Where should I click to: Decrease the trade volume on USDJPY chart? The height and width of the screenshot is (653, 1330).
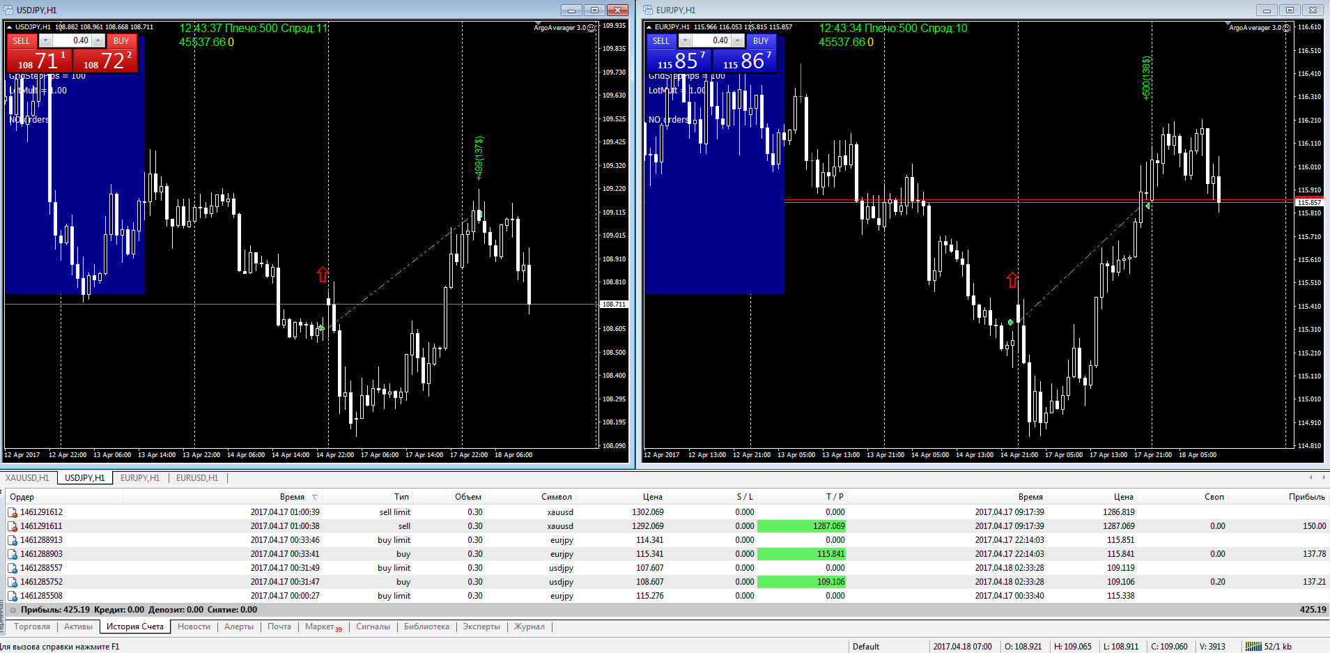46,40
